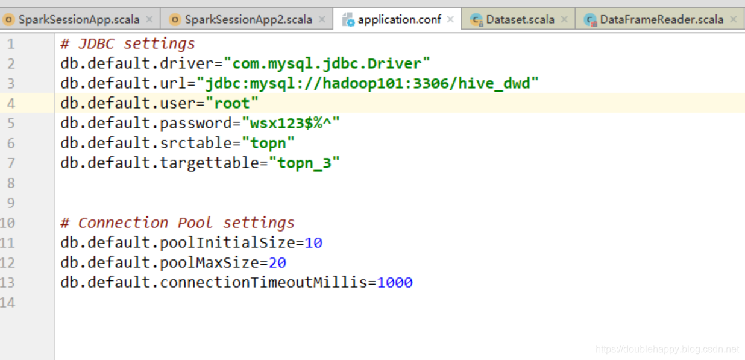This screenshot has height=360, width=745.
Task: Click line number 1 in gutter
Action: 11,43
